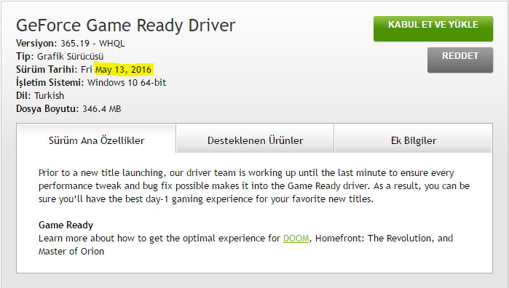Click the GeForce Game Ready Driver heading

126,25
